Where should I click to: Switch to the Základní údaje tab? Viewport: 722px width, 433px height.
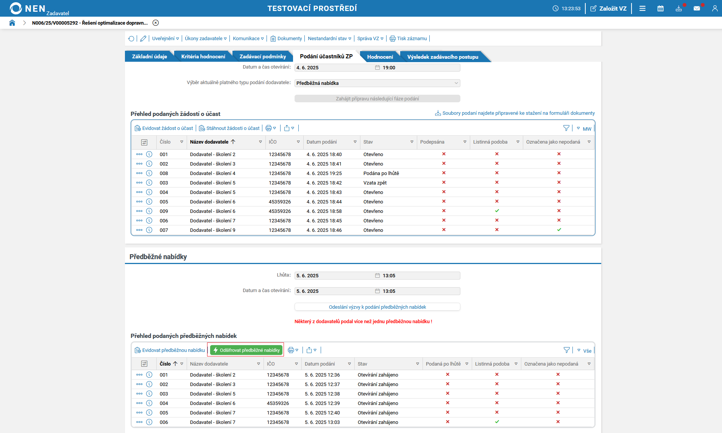149,57
